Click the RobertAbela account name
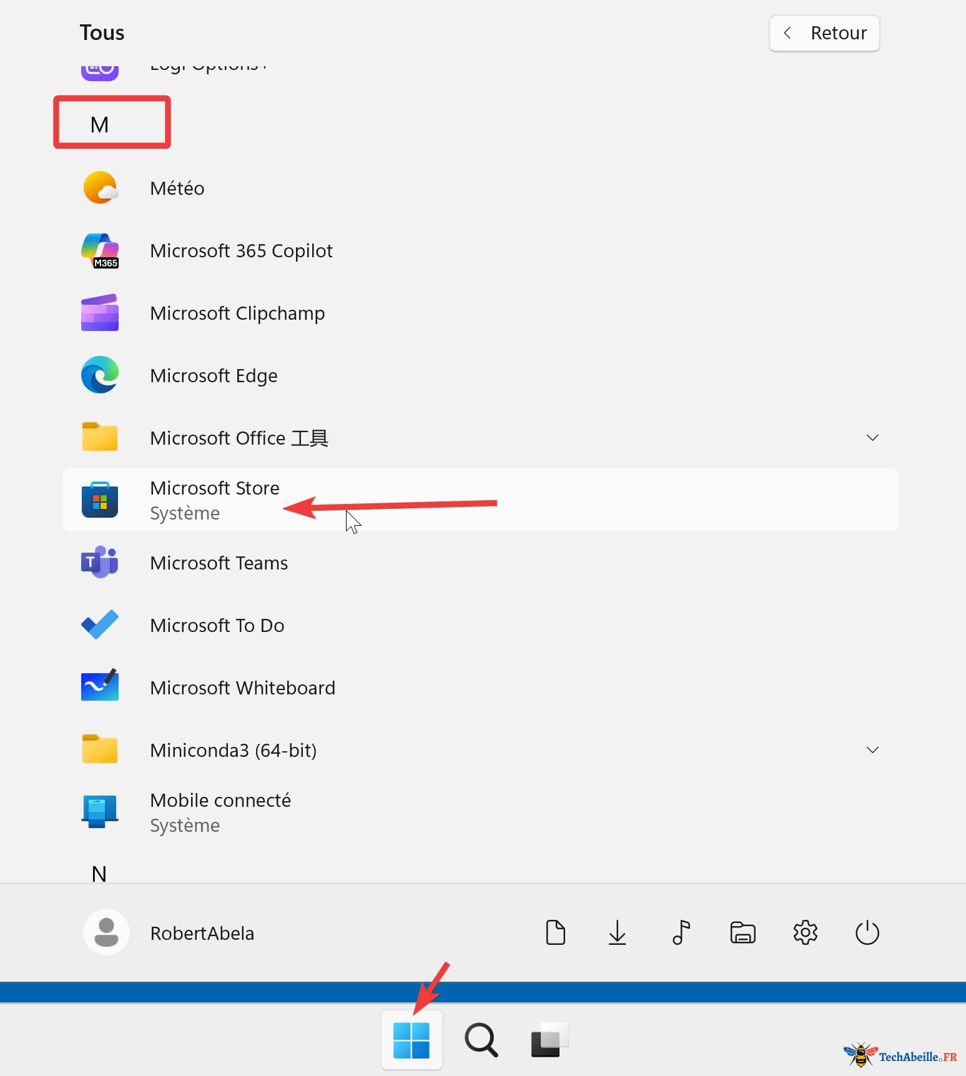The image size is (966, 1076). pyautogui.click(x=202, y=933)
